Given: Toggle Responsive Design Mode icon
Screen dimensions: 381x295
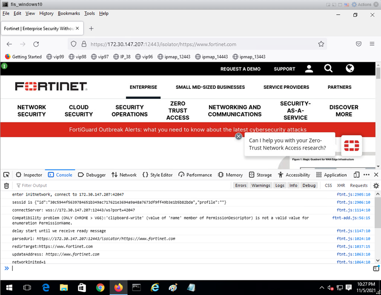Looking at the screenshot, I should (357, 174).
